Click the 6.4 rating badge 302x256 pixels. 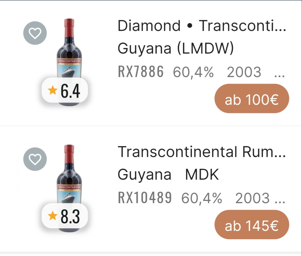65,91
